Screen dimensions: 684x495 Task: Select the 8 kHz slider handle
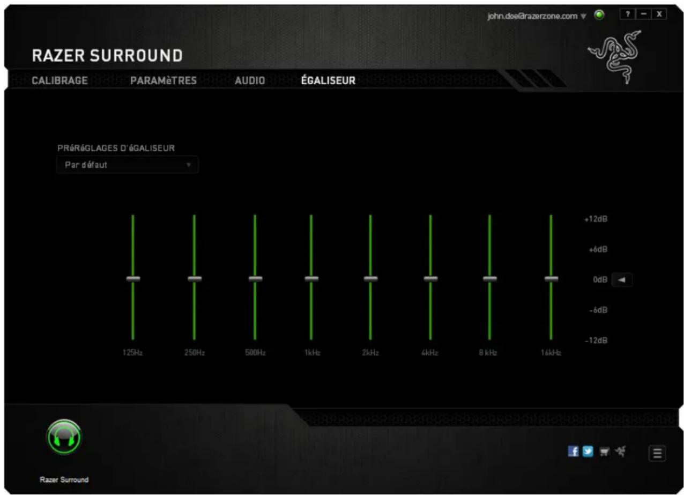coord(489,278)
